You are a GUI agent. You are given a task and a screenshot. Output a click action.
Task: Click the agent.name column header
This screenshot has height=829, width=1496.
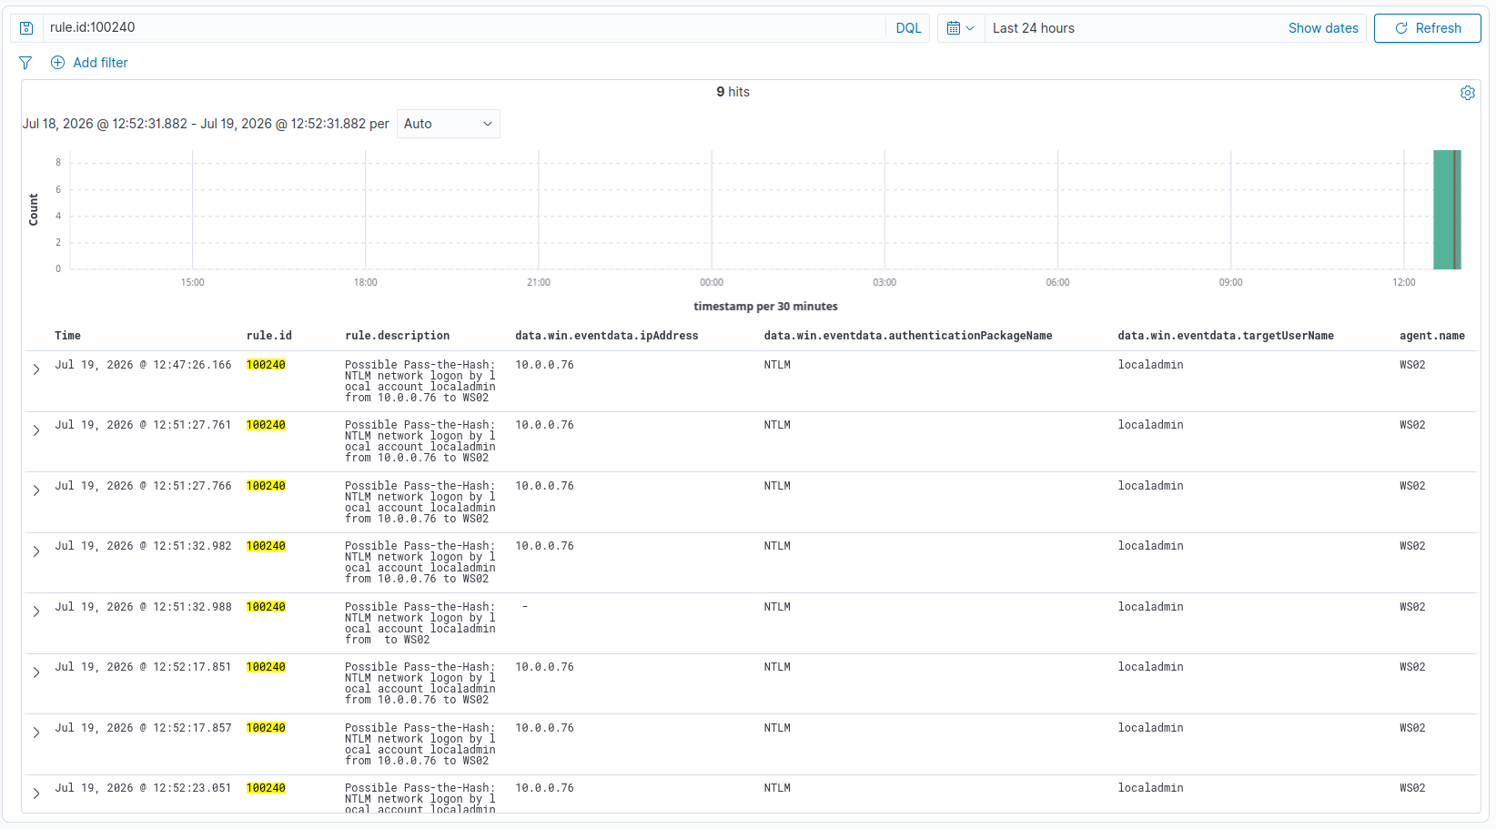[1432, 336]
